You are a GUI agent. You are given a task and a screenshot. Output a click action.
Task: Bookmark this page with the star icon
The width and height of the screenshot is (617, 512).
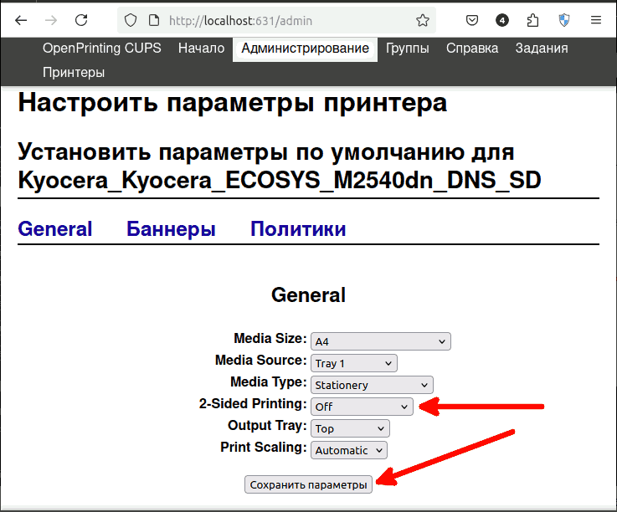(x=423, y=20)
